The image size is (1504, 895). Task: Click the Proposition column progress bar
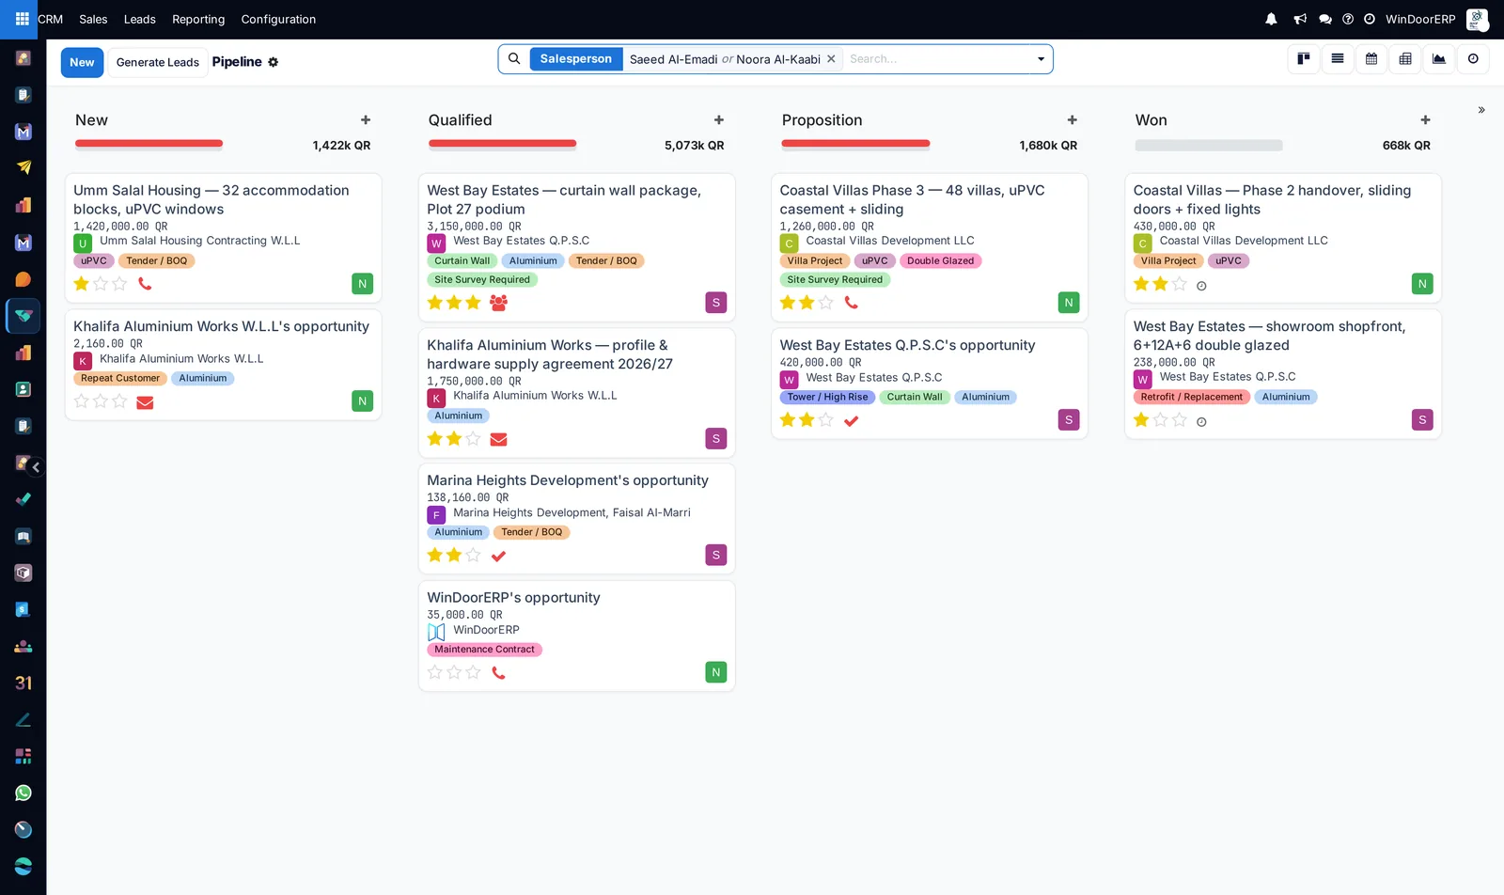pyautogui.click(x=856, y=145)
